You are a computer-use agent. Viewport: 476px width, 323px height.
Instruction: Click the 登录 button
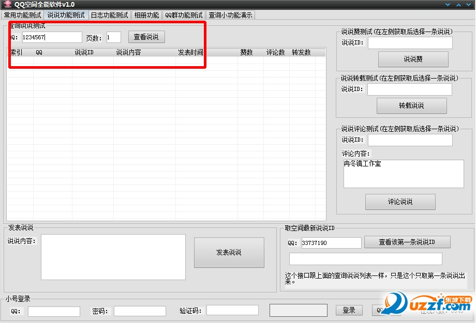click(x=349, y=310)
